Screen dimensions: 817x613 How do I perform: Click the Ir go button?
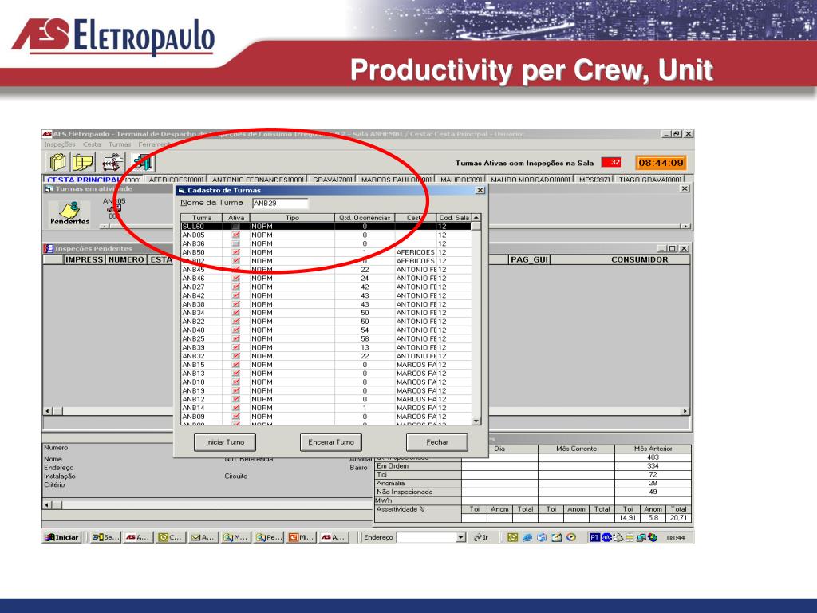coord(481,537)
